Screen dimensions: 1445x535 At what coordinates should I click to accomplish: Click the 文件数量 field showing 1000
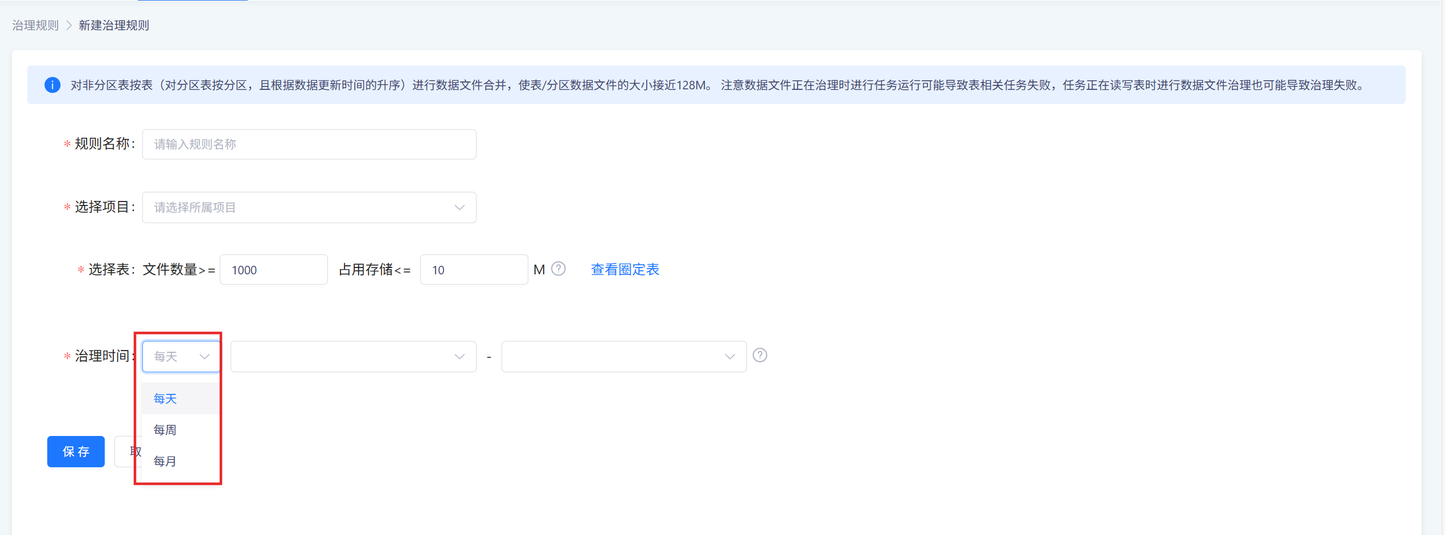(x=274, y=270)
